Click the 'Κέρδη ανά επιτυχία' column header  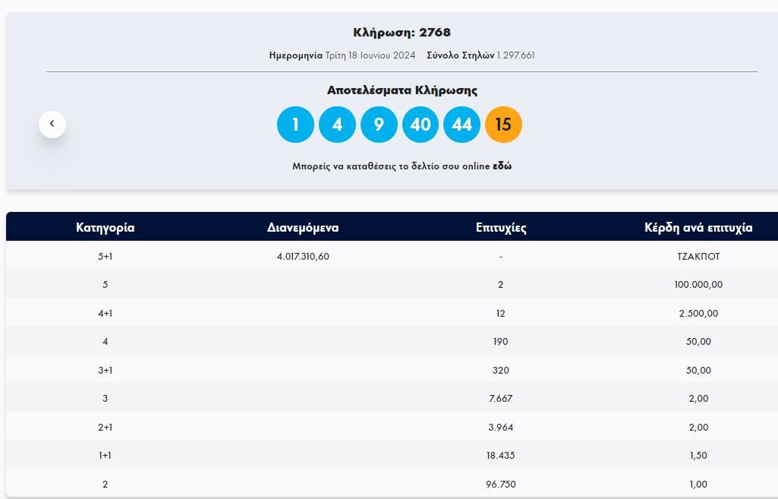[x=698, y=227]
